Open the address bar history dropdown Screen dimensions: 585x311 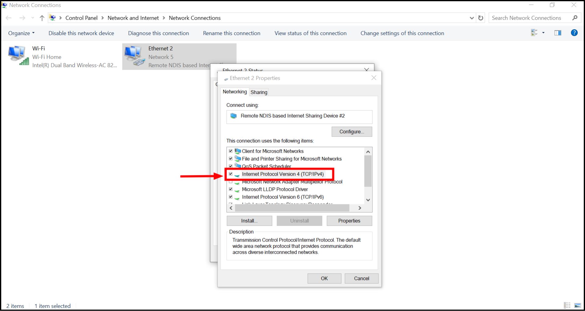point(472,18)
